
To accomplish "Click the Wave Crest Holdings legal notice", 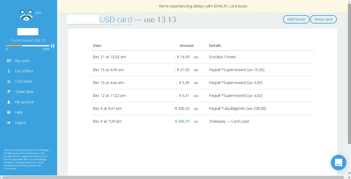I will click(x=27, y=159).
